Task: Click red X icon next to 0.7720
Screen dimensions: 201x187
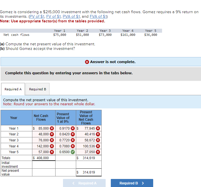Action: (x=73, y=140)
